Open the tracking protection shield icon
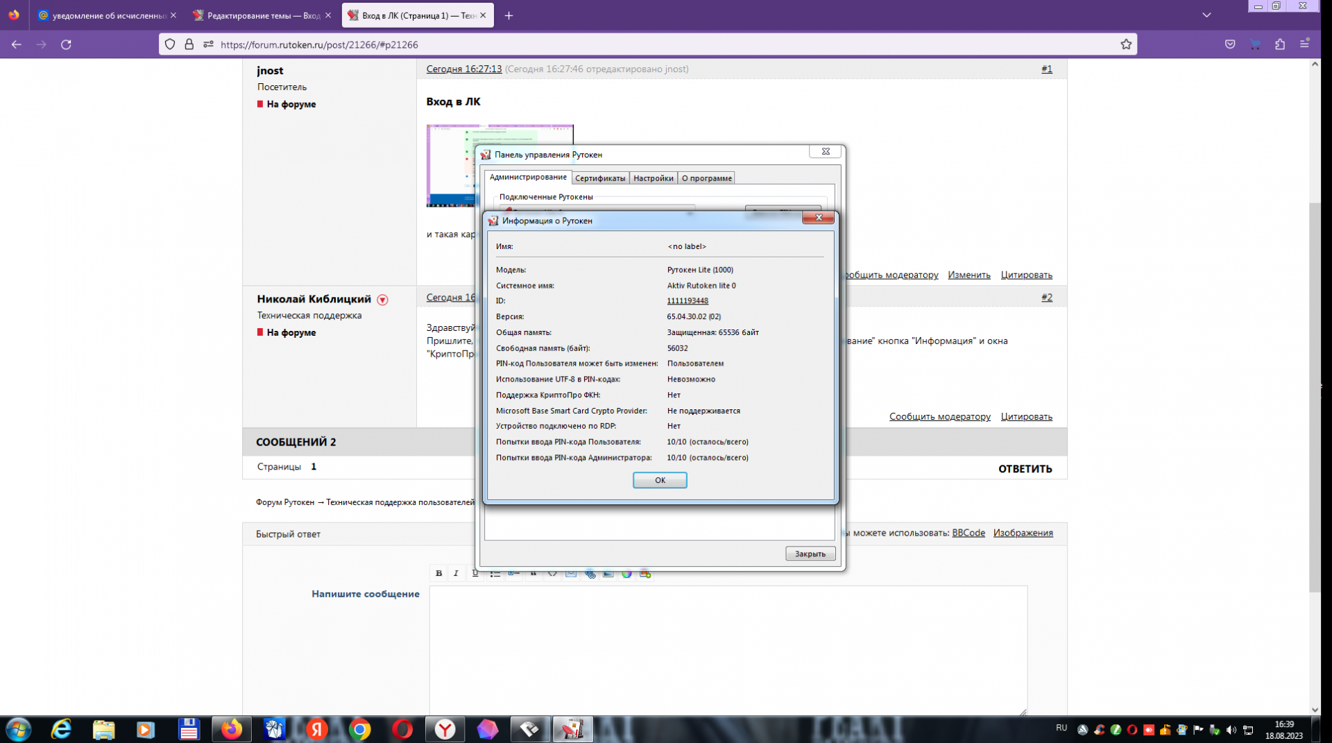The height and width of the screenshot is (743, 1332). click(x=170, y=44)
